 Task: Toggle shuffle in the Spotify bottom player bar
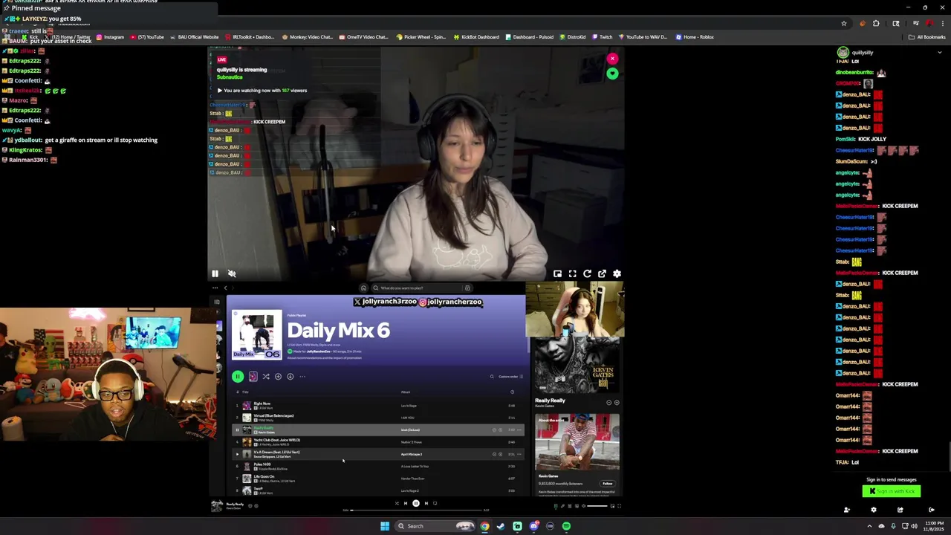(397, 503)
